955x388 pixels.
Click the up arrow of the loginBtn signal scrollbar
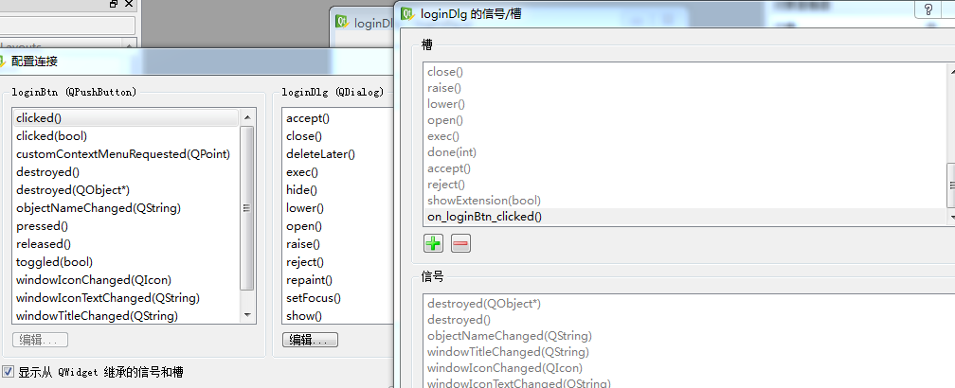pyautogui.click(x=247, y=117)
